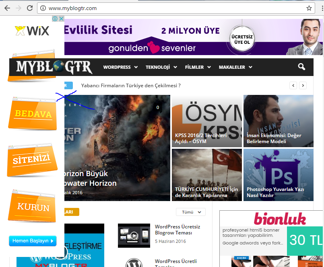Click the WordPress logo thumbnail
Image resolution: width=324 pixels, height=267 pixels.
point(134,263)
